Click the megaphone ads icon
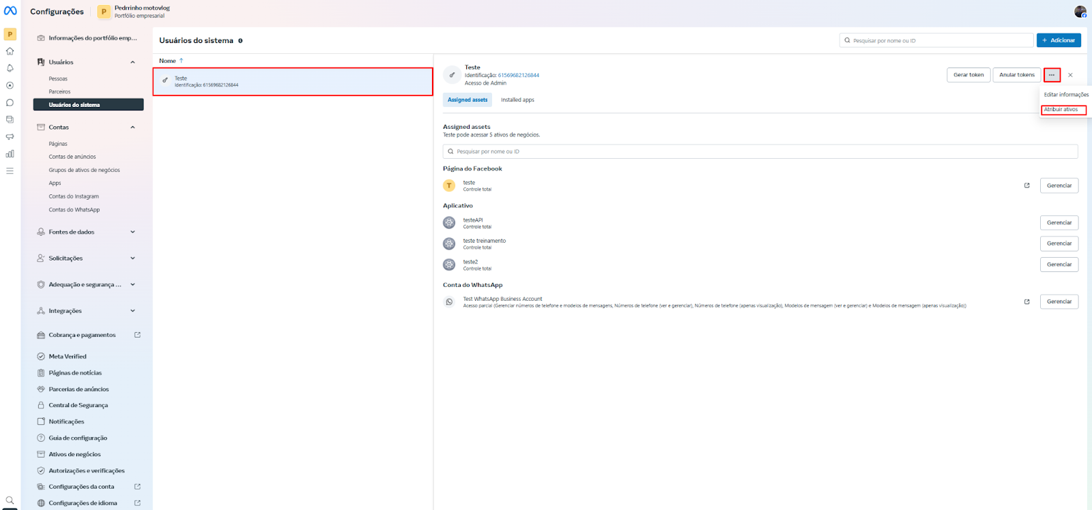 (x=10, y=137)
